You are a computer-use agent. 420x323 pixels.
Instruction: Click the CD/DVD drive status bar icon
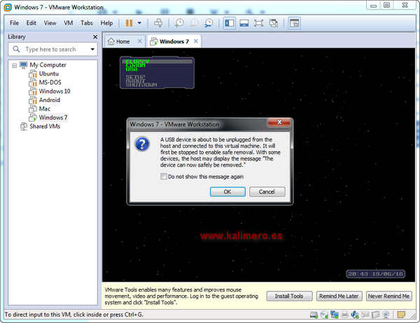click(324, 315)
